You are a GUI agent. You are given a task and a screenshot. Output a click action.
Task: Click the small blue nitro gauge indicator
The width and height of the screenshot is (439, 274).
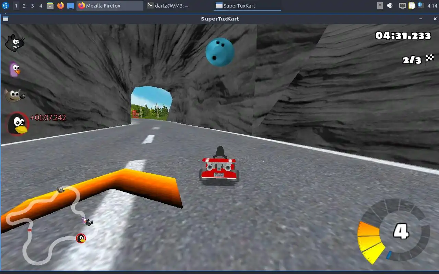click(x=389, y=255)
